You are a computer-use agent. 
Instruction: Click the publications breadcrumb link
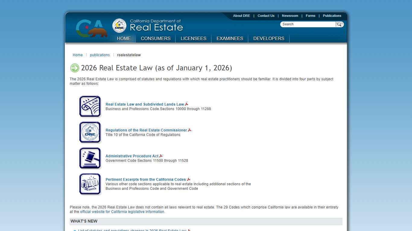tap(100, 55)
